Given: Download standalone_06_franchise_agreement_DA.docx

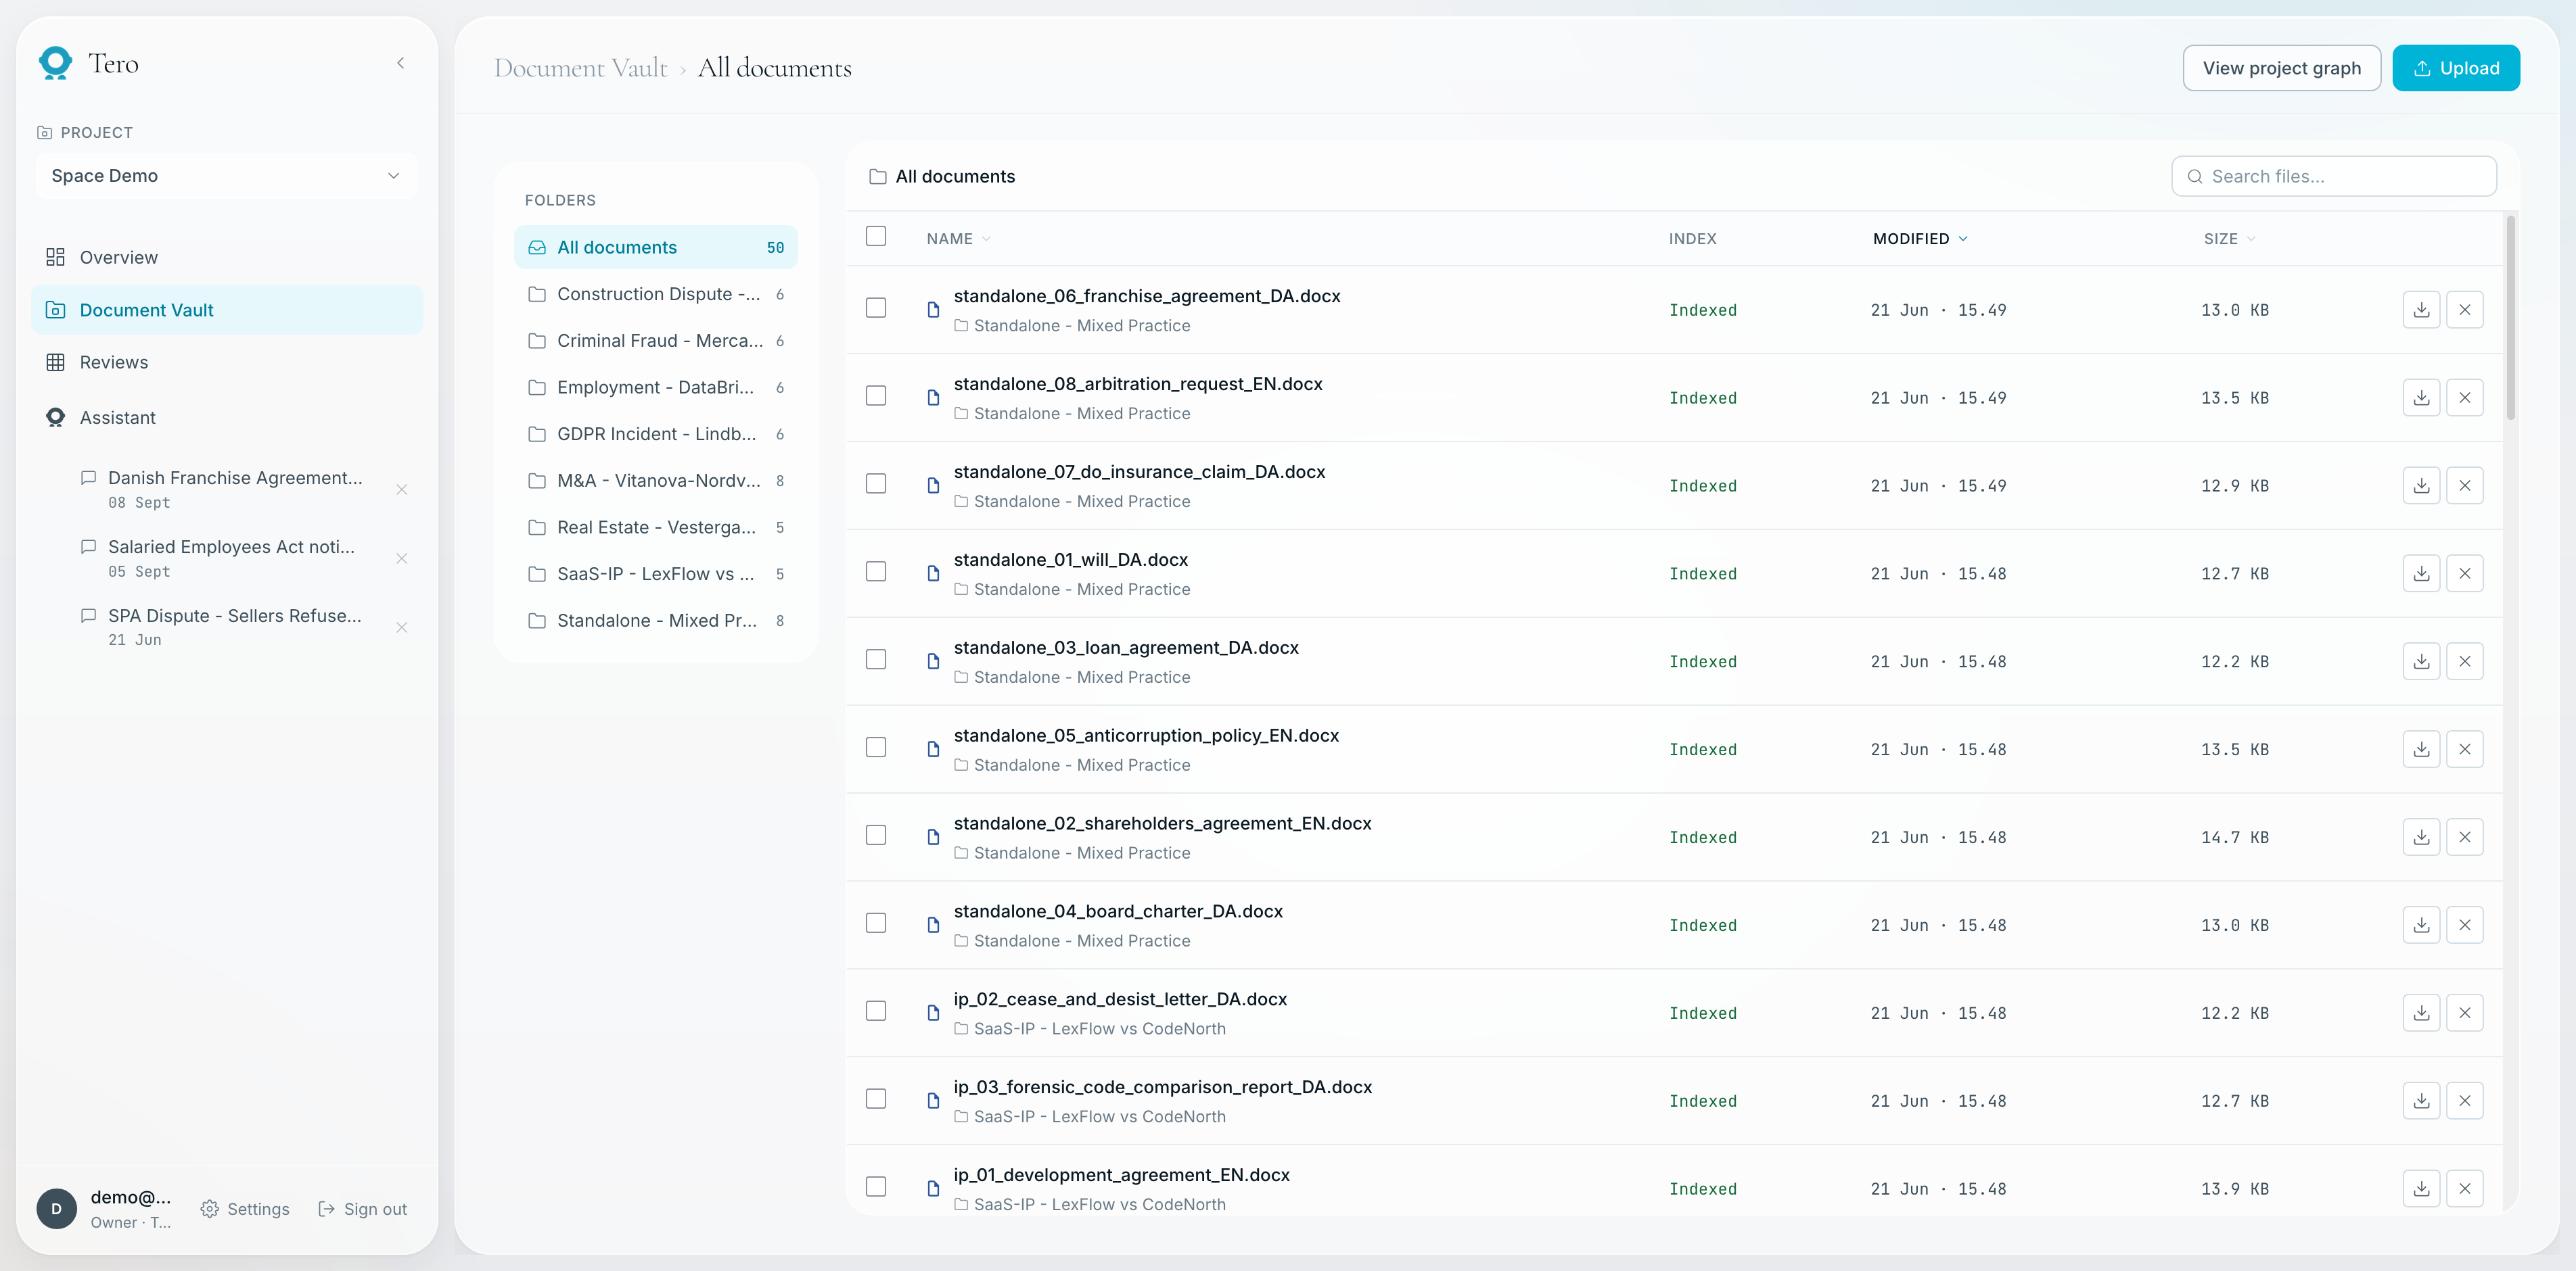Looking at the screenshot, I should [x=2421, y=310].
